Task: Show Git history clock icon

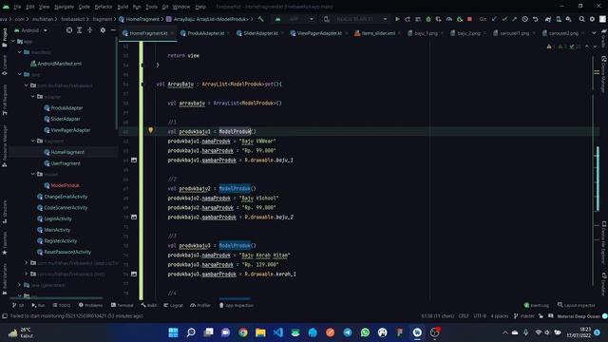Action: (x=524, y=19)
